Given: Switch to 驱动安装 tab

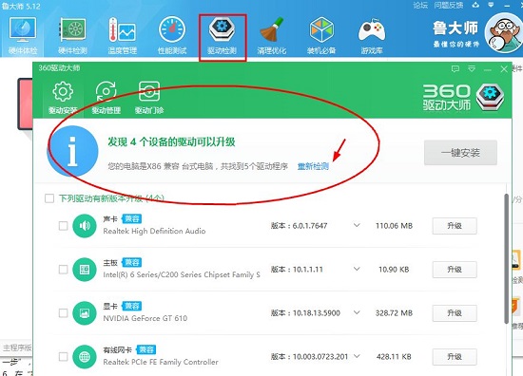Looking at the screenshot, I should tap(63, 98).
